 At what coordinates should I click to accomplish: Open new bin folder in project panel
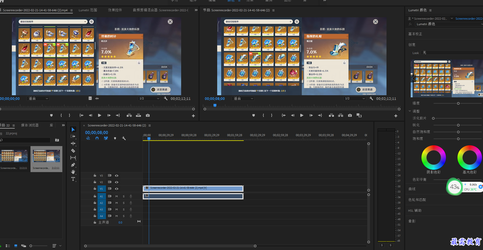(x=57, y=140)
